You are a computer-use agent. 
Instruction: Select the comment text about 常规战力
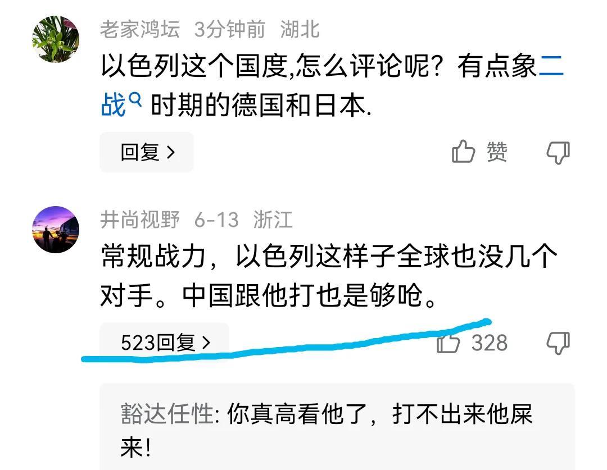(x=329, y=275)
